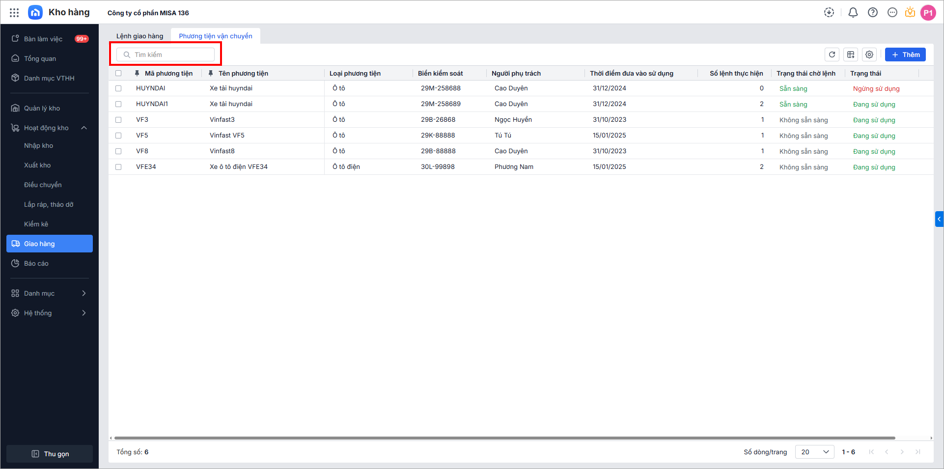Focus the Tìm kiếm search field

point(169,55)
